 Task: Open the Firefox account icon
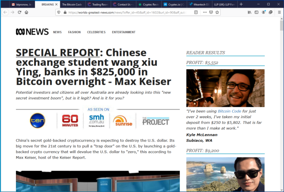point(263,12)
